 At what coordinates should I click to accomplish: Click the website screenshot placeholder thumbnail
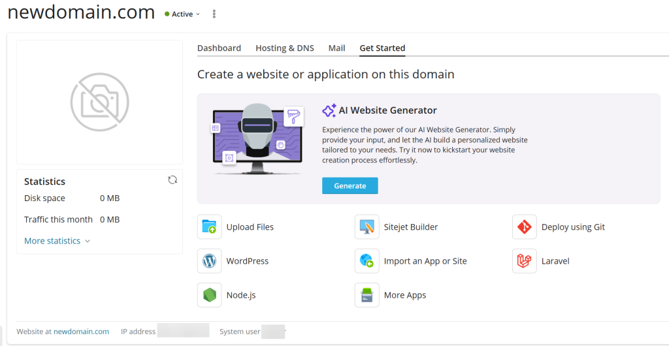click(x=99, y=102)
